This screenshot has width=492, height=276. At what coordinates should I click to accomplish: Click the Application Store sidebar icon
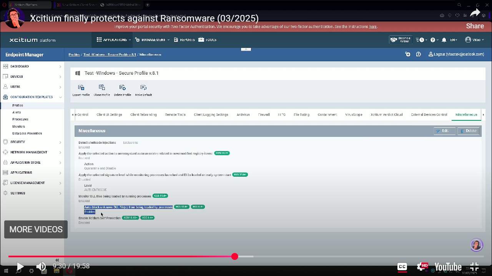coord(5,163)
